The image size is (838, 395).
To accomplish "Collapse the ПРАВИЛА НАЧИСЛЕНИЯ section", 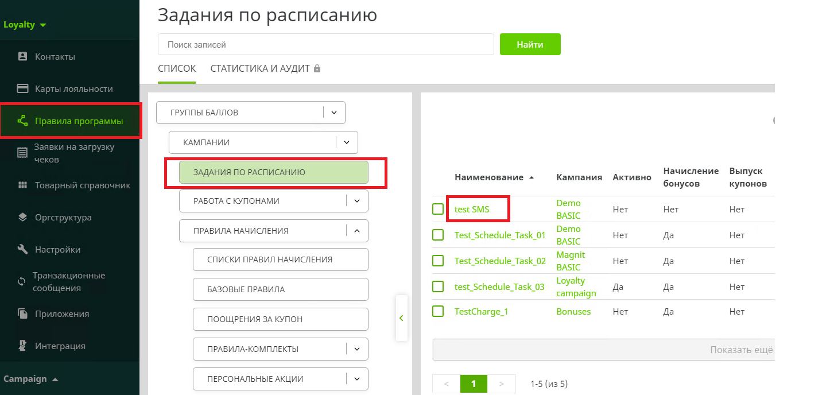I will click(358, 231).
